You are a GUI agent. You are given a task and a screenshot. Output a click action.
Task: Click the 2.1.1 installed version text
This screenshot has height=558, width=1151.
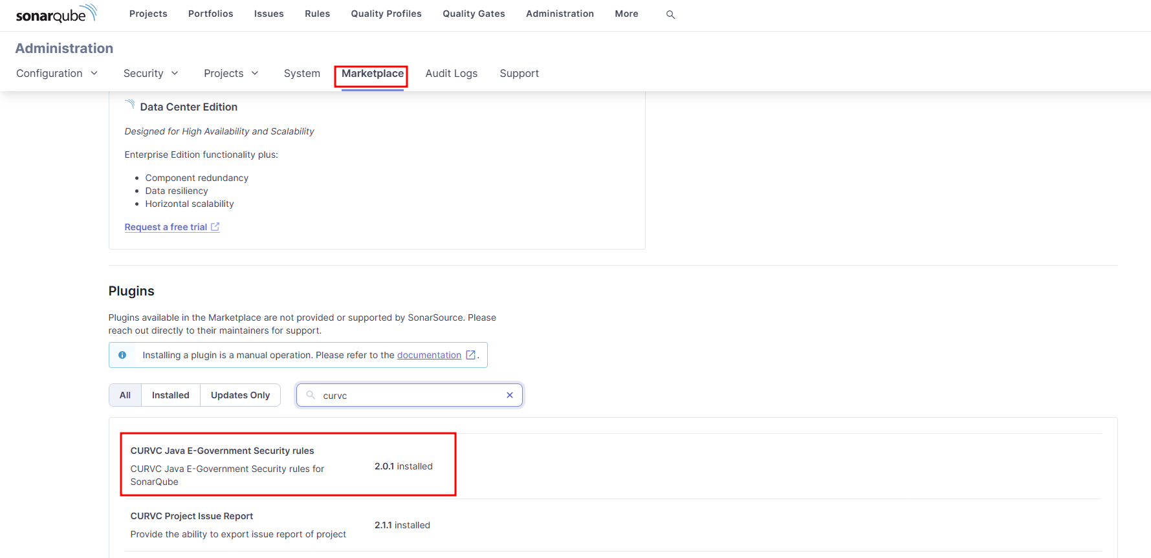402,525
